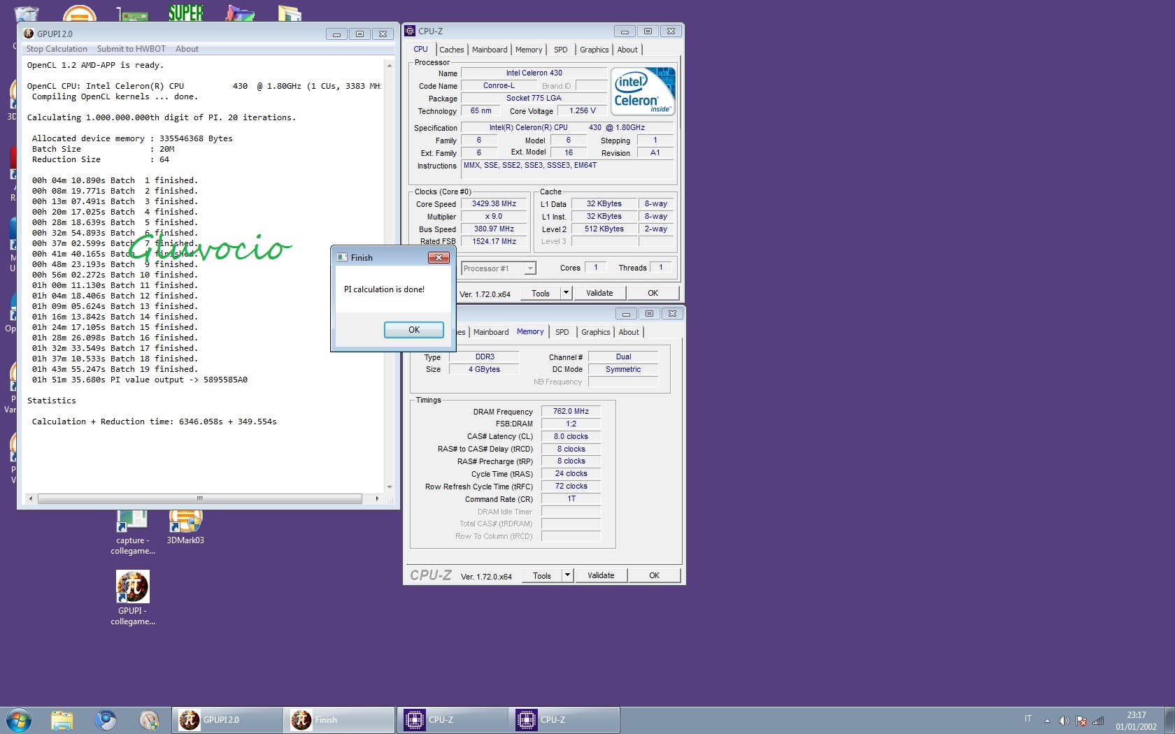Image resolution: width=1175 pixels, height=734 pixels.
Task: Switch to Caches tab in upper CPU-Z
Action: (452, 50)
